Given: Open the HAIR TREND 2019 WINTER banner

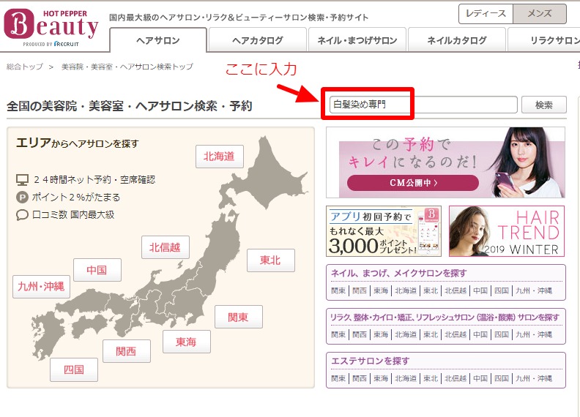Looking at the screenshot, I should pos(506,231).
